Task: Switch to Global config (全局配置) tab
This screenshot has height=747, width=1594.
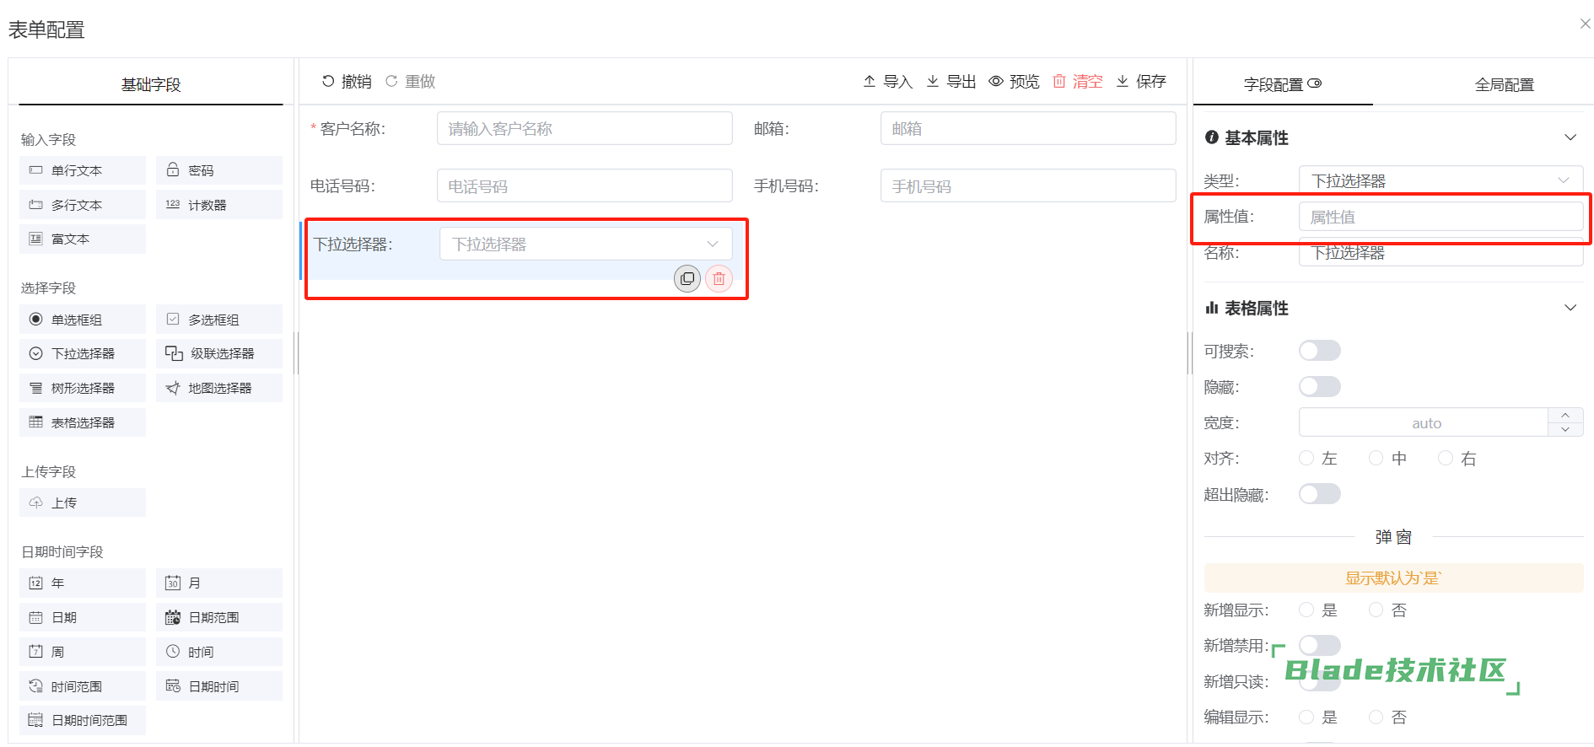Action: 1504,84
